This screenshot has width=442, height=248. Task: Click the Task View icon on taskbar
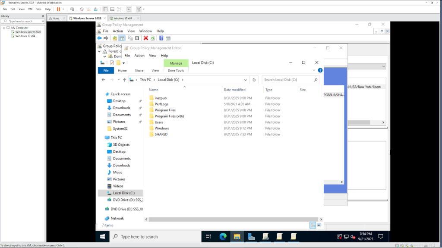[x=208, y=236]
